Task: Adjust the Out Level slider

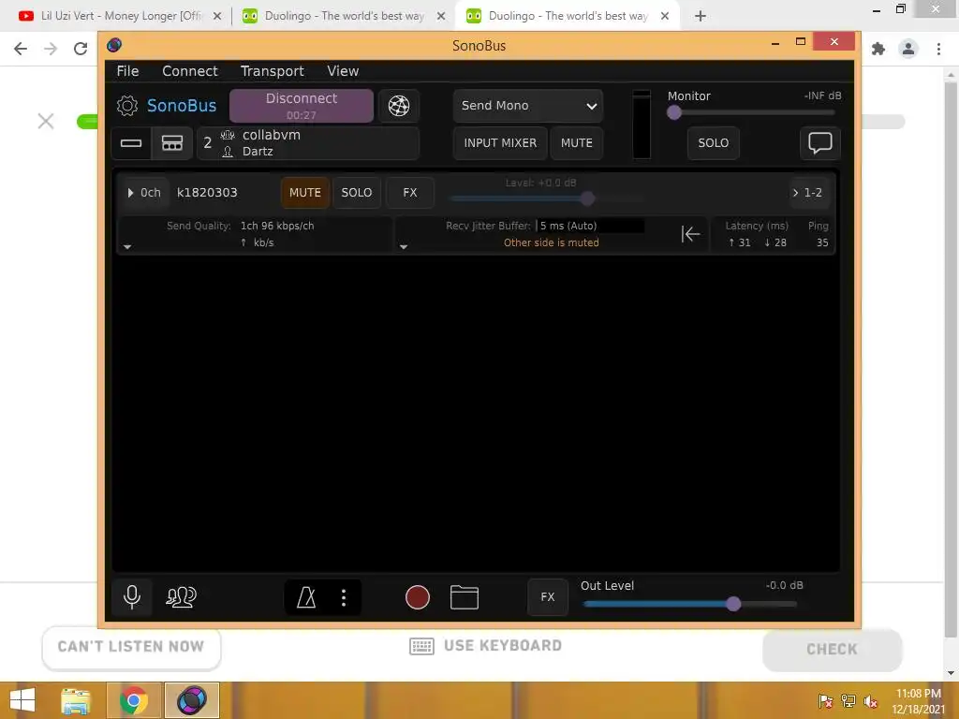Action: [x=690, y=604]
